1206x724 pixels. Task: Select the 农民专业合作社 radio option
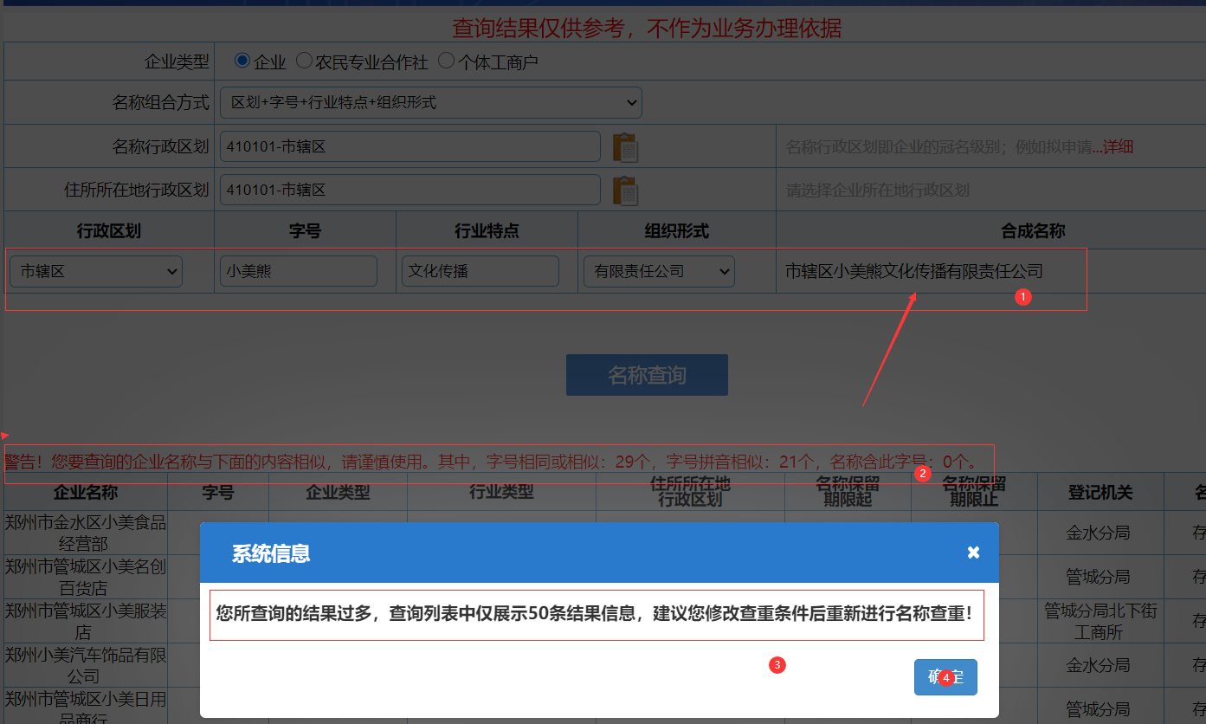pyautogui.click(x=304, y=61)
